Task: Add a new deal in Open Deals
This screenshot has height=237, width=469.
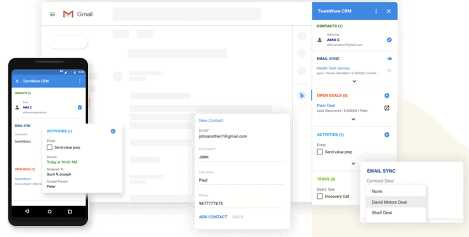Action: (387, 95)
